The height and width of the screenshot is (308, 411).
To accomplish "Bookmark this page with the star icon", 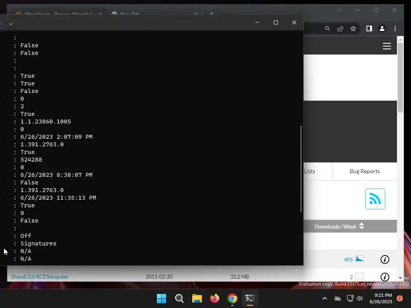I will pyautogui.click(x=353, y=28).
